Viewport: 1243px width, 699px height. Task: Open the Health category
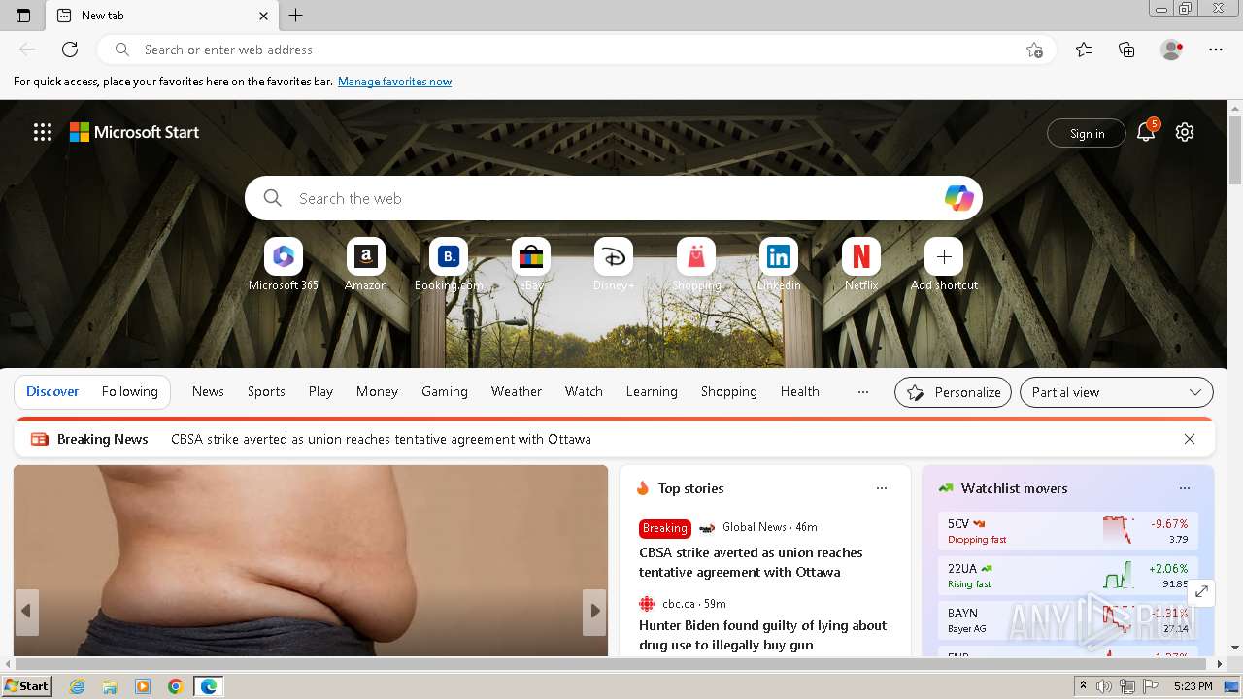[x=800, y=392]
